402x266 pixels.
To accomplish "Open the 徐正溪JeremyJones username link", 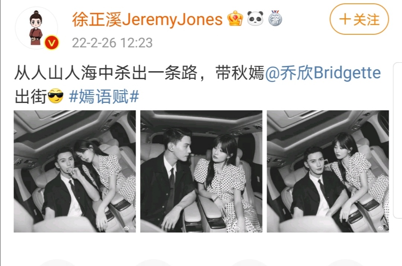I will [x=147, y=19].
